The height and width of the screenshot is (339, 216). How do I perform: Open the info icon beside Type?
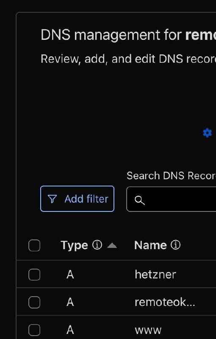pyautogui.click(x=97, y=245)
